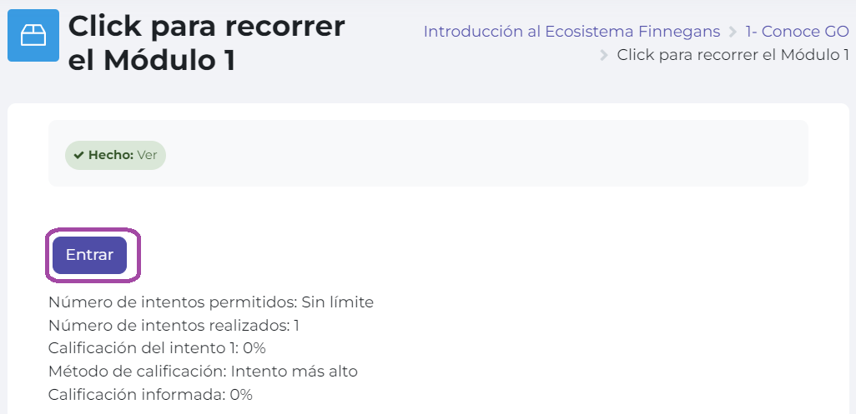Click the blue SCORM package activity icon
Screen dimensions: 856x414
click(x=33, y=35)
